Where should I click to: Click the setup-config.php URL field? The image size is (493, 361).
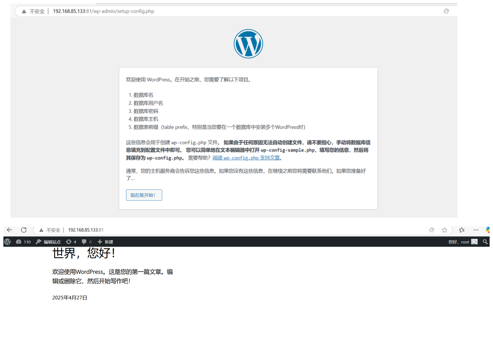pyautogui.click(x=103, y=11)
